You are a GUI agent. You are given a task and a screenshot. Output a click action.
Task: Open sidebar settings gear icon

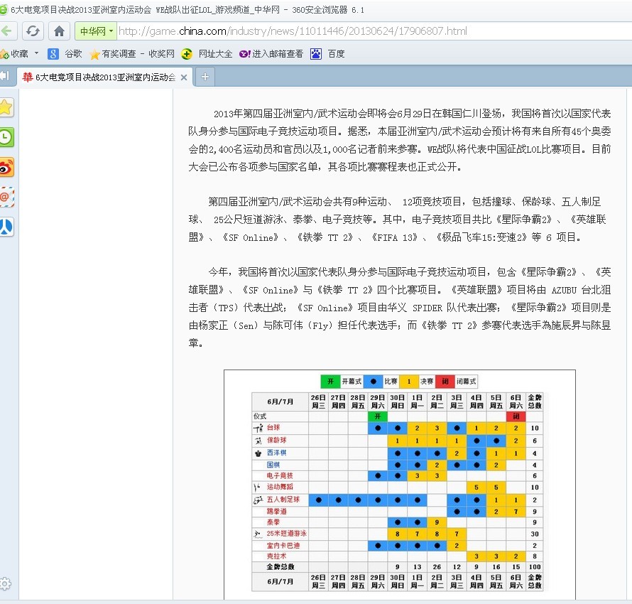coord(5,583)
